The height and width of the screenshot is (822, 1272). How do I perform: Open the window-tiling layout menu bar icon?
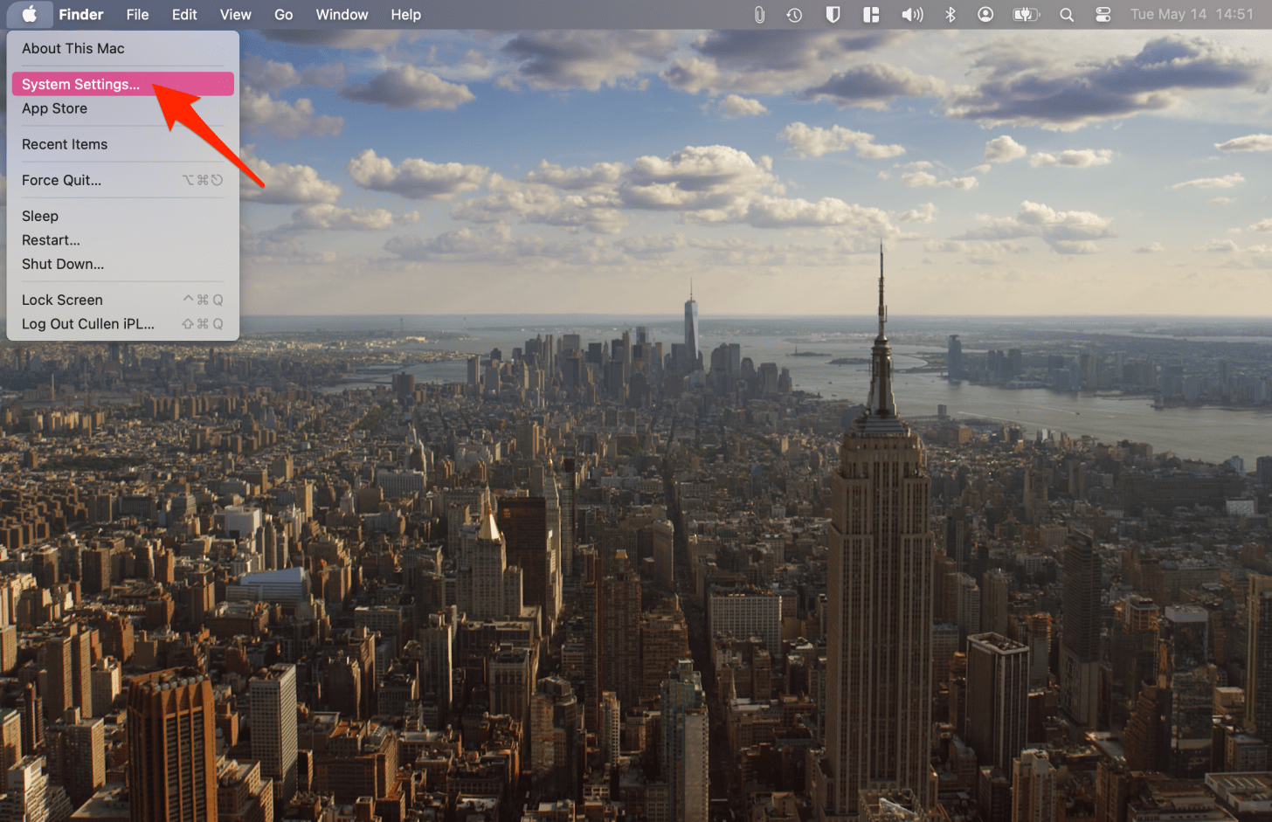[871, 15]
